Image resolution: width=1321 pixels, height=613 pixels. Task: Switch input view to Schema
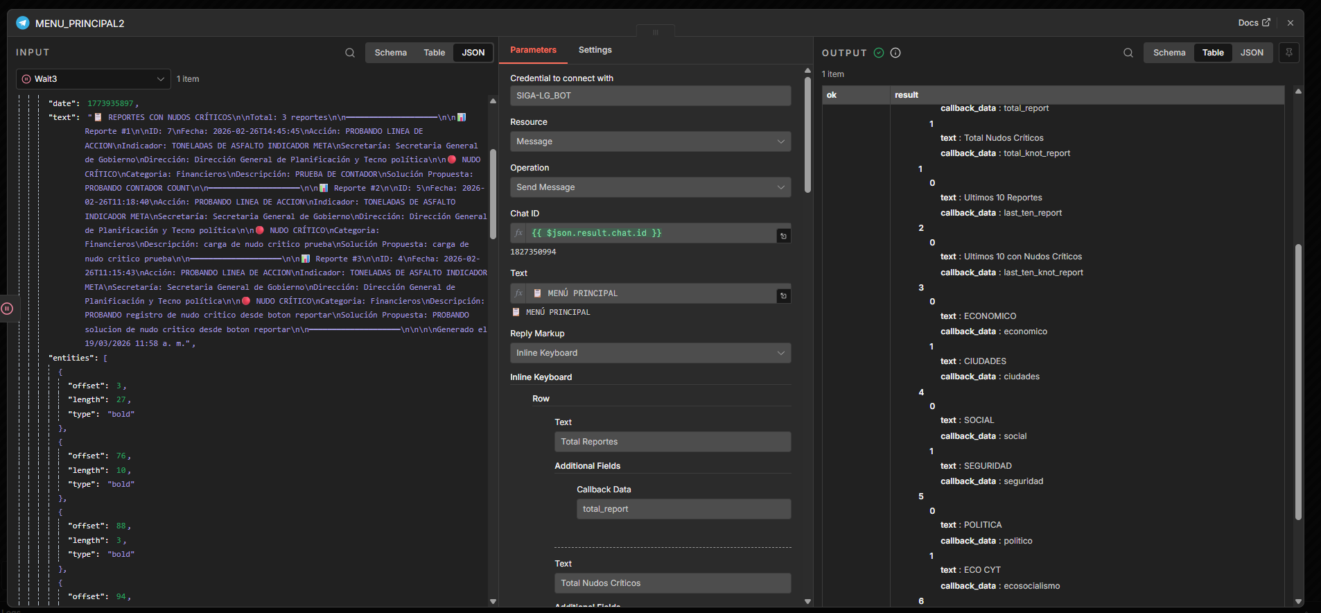coord(390,53)
